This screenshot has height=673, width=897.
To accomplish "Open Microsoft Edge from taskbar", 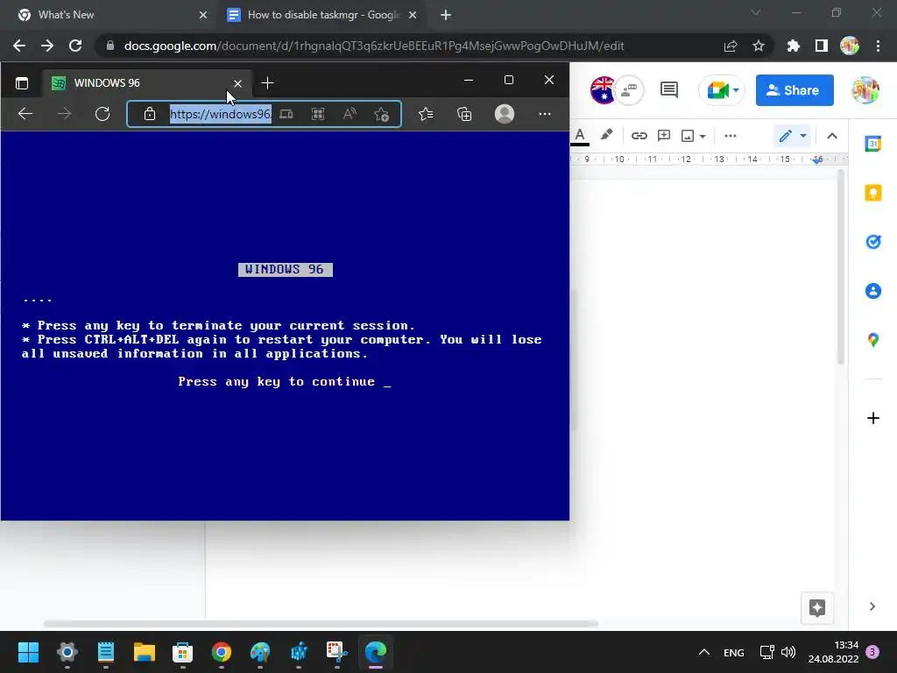I will [x=375, y=652].
